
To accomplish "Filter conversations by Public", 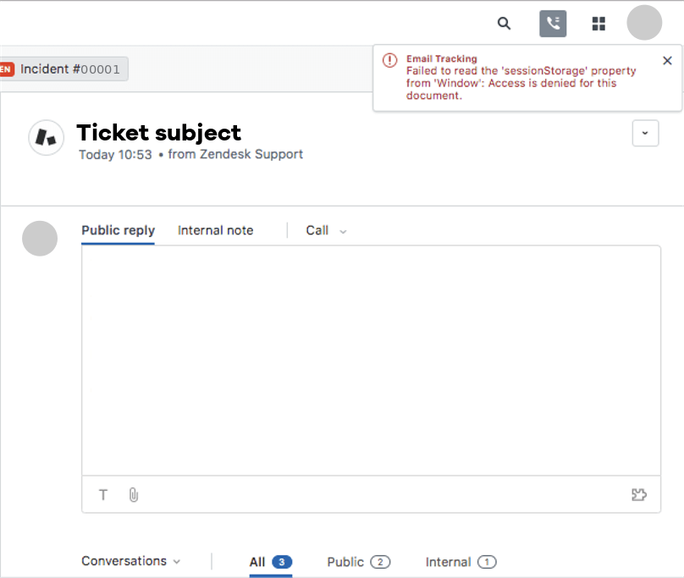I will coord(359,562).
